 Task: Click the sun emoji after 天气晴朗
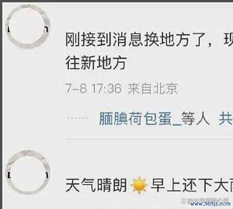[139, 185]
